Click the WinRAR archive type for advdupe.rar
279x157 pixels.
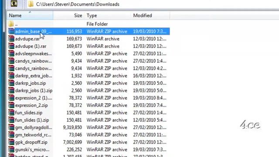(103, 39)
